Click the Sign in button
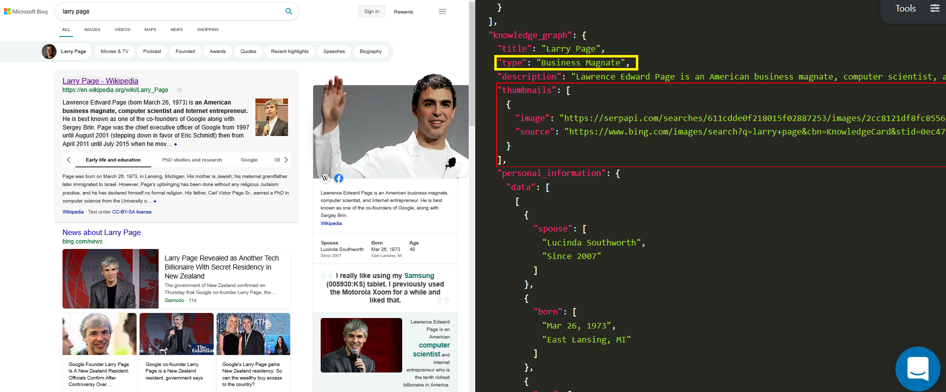This screenshot has height=392, width=946. 372,11
